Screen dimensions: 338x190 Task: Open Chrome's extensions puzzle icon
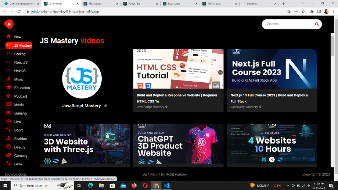312,11
